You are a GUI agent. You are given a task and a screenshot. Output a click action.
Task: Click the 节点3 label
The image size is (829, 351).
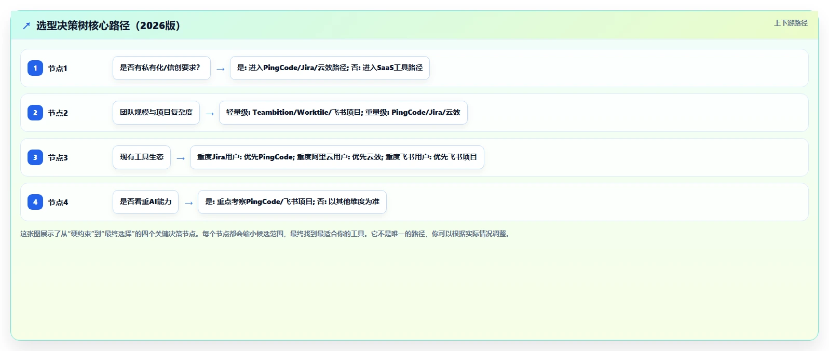[x=58, y=157]
